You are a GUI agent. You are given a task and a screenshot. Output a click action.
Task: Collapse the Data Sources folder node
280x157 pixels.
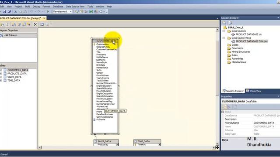(224, 31)
